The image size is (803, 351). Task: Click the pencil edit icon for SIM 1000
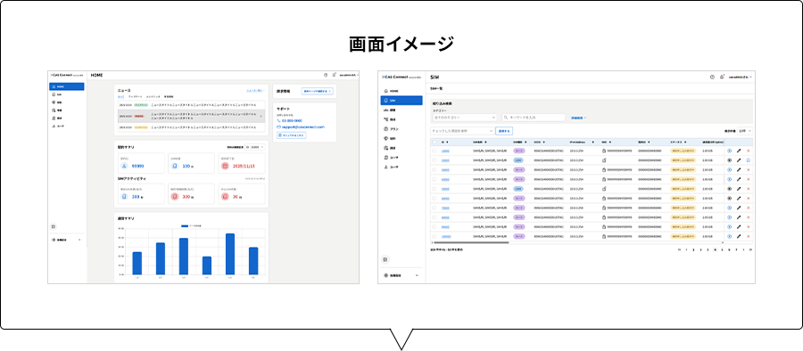click(739, 151)
